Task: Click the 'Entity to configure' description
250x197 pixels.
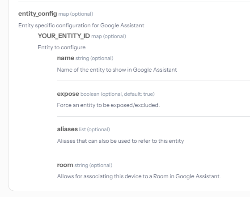Action: 62,47
